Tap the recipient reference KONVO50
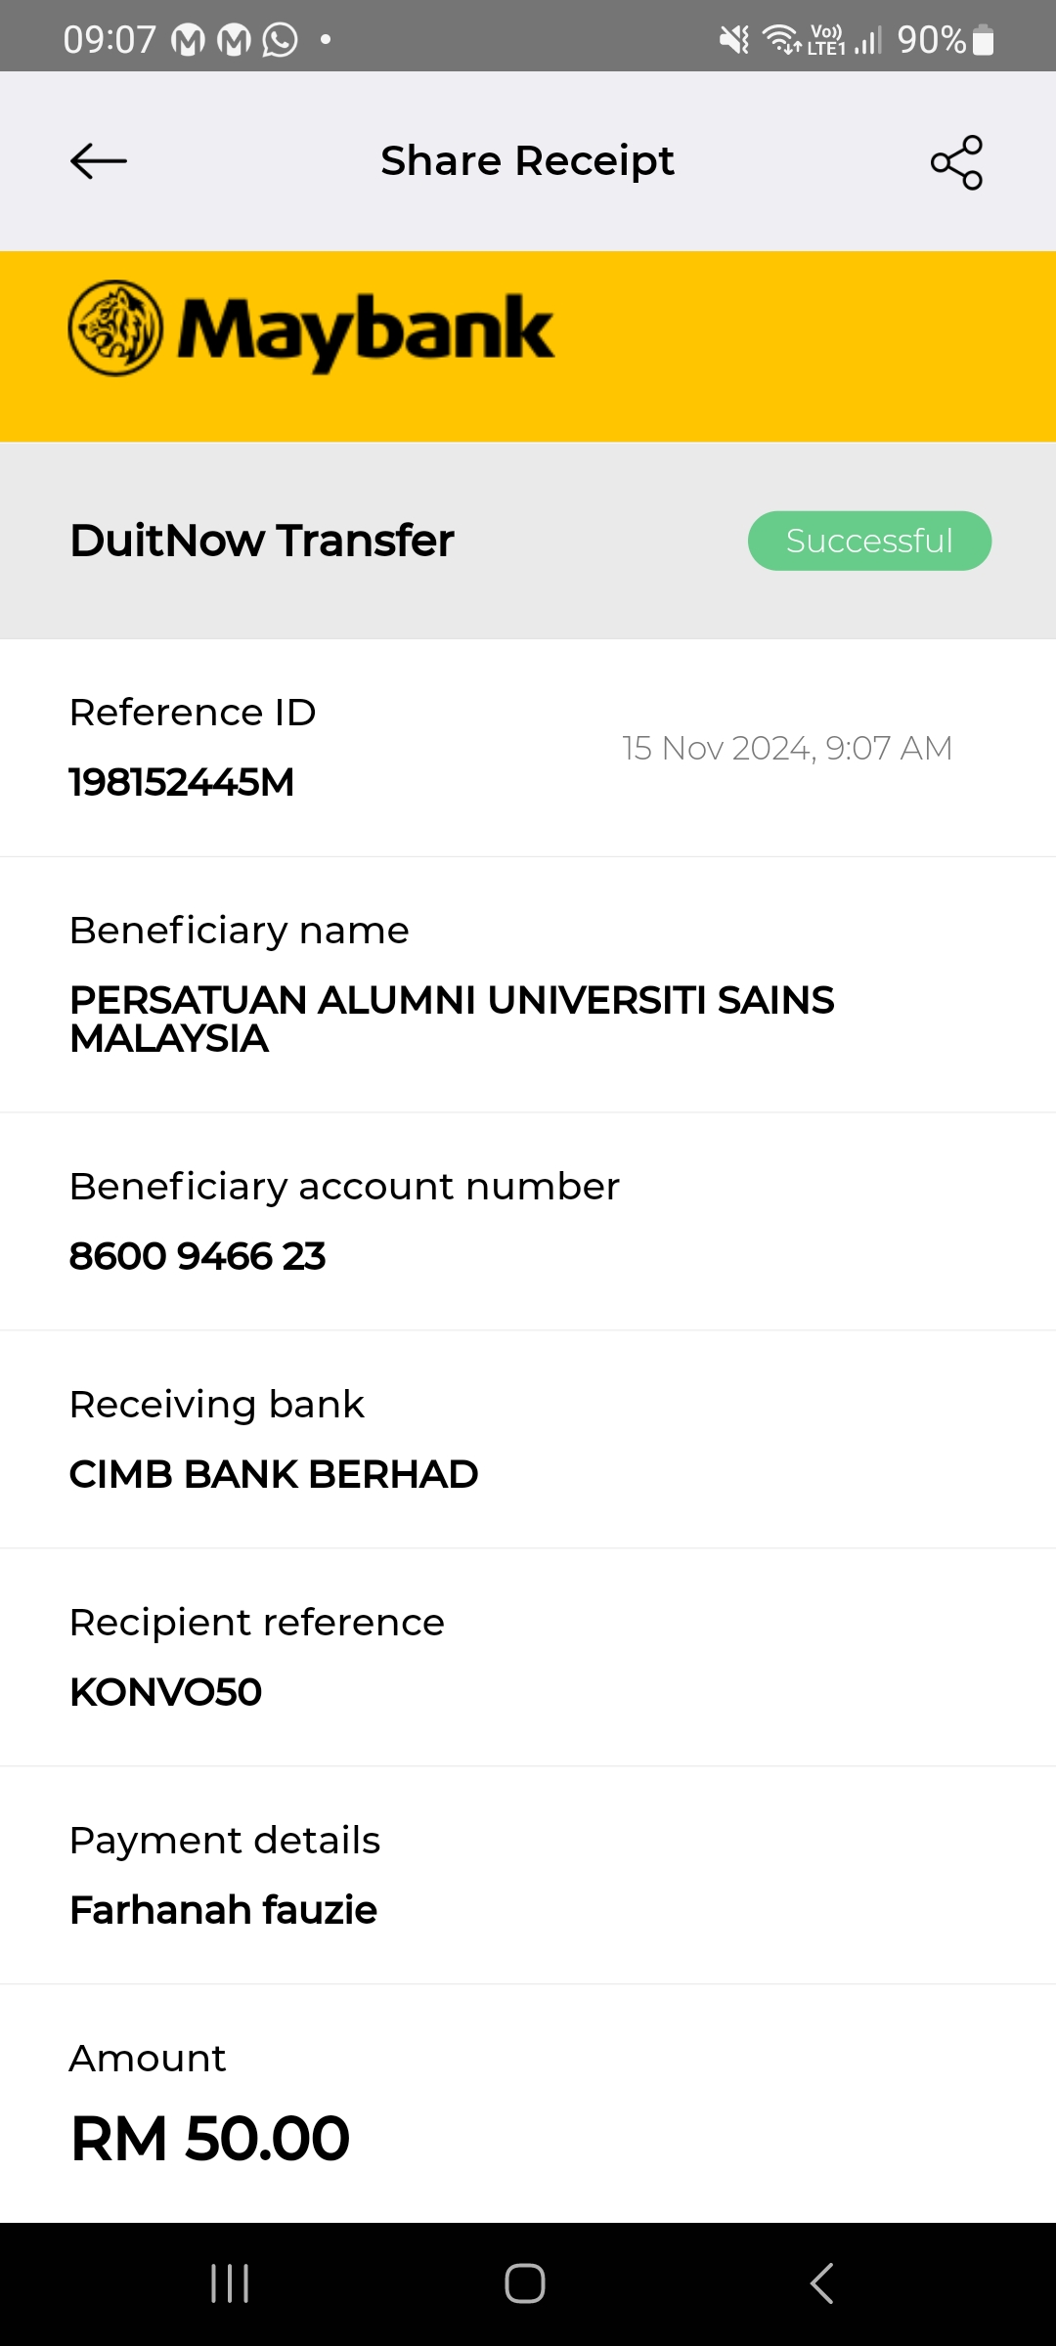1056x2346 pixels. point(166,1692)
